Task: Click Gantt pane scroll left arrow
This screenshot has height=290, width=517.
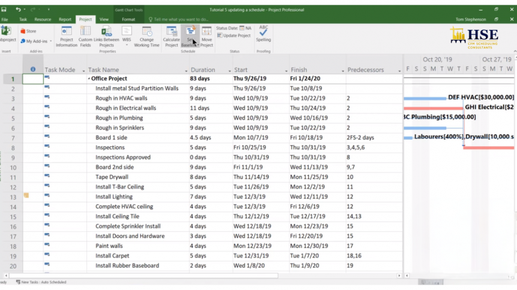Action: tap(407, 276)
